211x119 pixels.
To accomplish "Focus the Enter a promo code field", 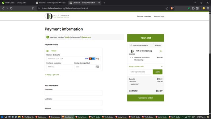I will (141, 72).
